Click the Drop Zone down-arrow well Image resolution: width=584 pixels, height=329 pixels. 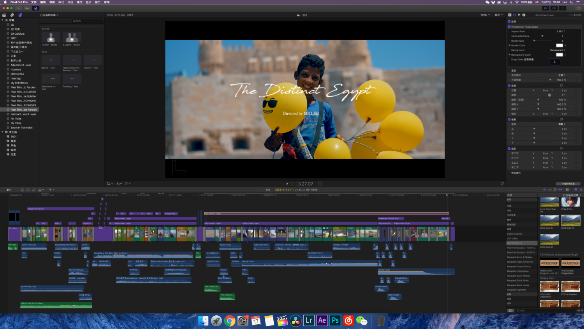click(x=554, y=62)
